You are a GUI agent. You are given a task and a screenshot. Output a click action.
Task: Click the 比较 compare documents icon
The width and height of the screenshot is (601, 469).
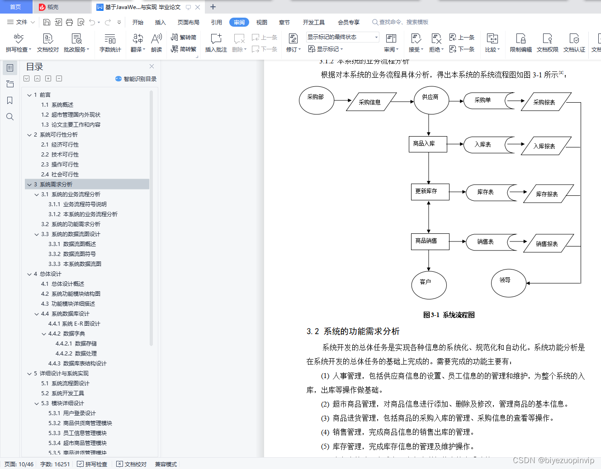(x=492, y=43)
